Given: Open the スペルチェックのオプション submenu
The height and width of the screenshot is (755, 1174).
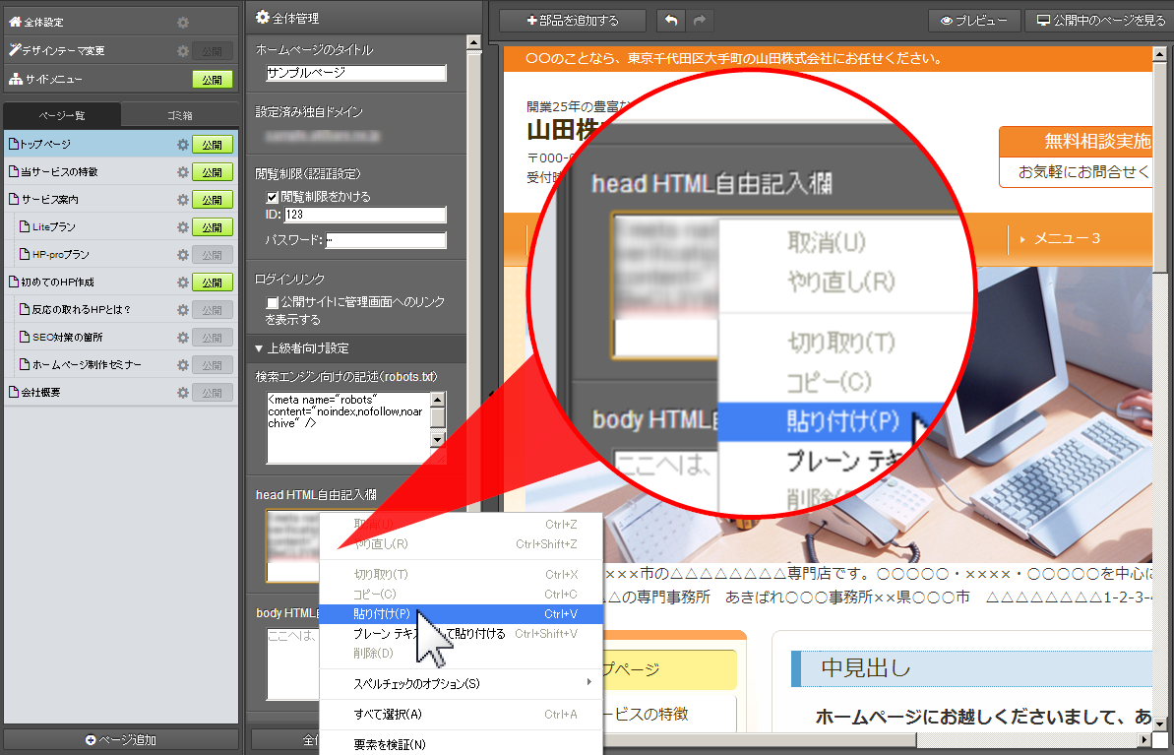Looking at the screenshot, I should (x=461, y=683).
